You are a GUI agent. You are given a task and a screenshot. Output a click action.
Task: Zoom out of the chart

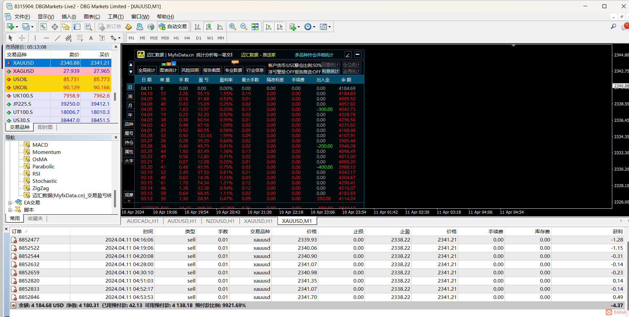[244, 27]
